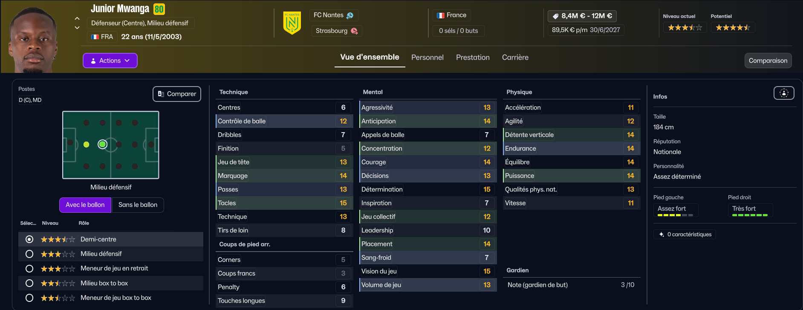Click the pink icon next to Strasbourg
Viewport: 803px width, 310px height.
click(x=354, y=31)
